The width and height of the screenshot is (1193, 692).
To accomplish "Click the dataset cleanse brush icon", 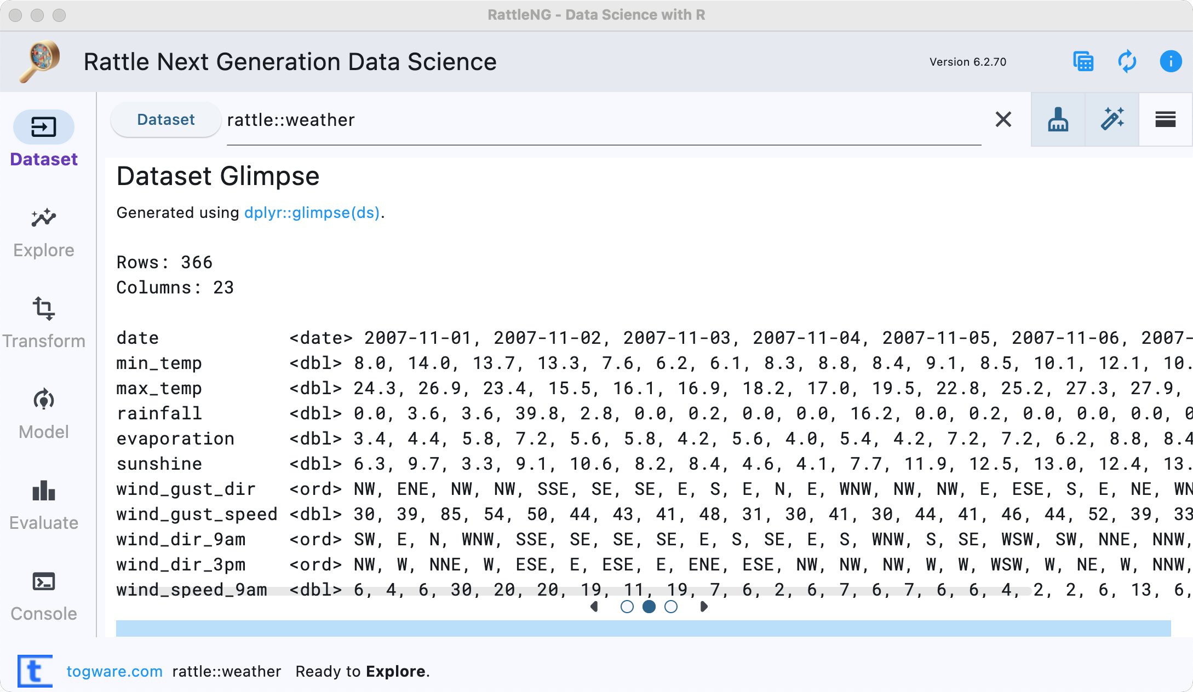I will 1058,119.
